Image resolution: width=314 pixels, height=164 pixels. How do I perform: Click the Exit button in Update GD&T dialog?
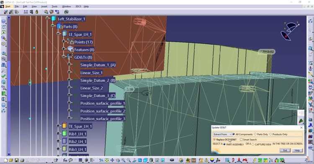285,150
